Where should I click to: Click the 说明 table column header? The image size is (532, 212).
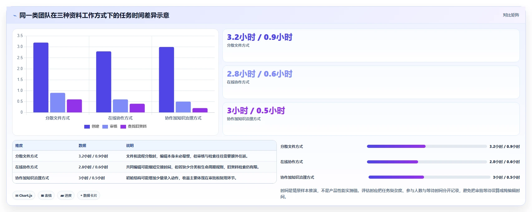pos(130,146)
